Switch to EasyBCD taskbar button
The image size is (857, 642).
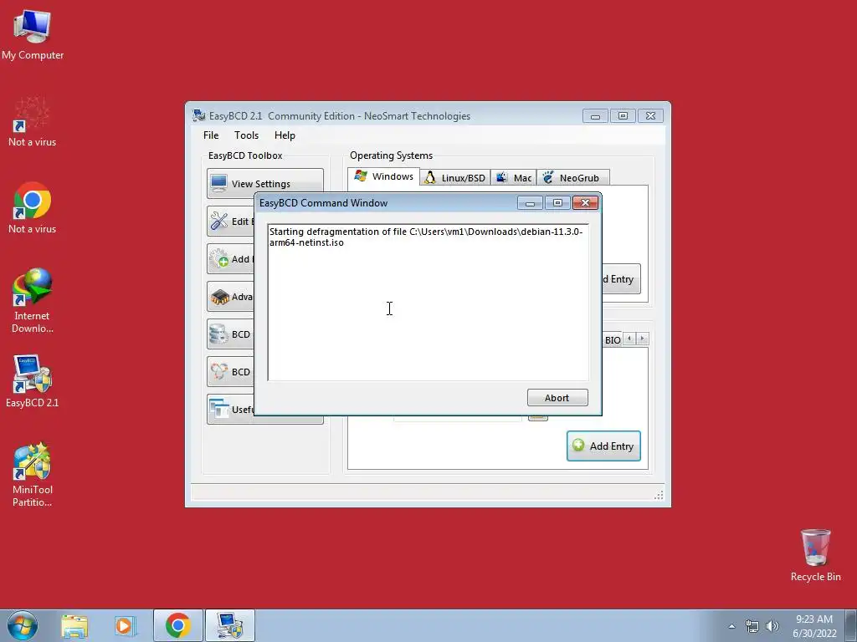tap(229, 625)
